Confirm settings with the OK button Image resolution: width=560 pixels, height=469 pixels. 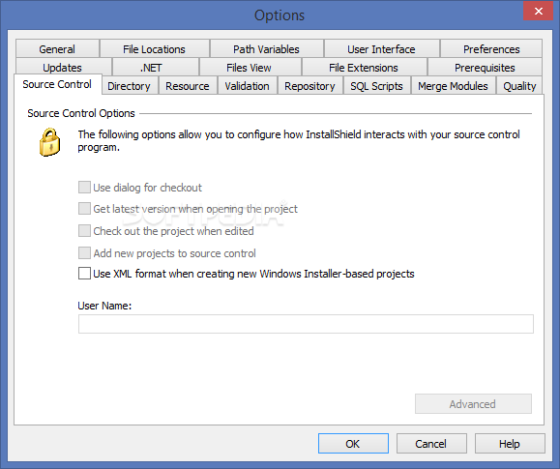coord(353,444)
